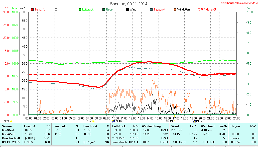Click the yellow sun icon beside 09:21
The height and width of the screenshot is (147, 259).
click(x=11, y=121)
